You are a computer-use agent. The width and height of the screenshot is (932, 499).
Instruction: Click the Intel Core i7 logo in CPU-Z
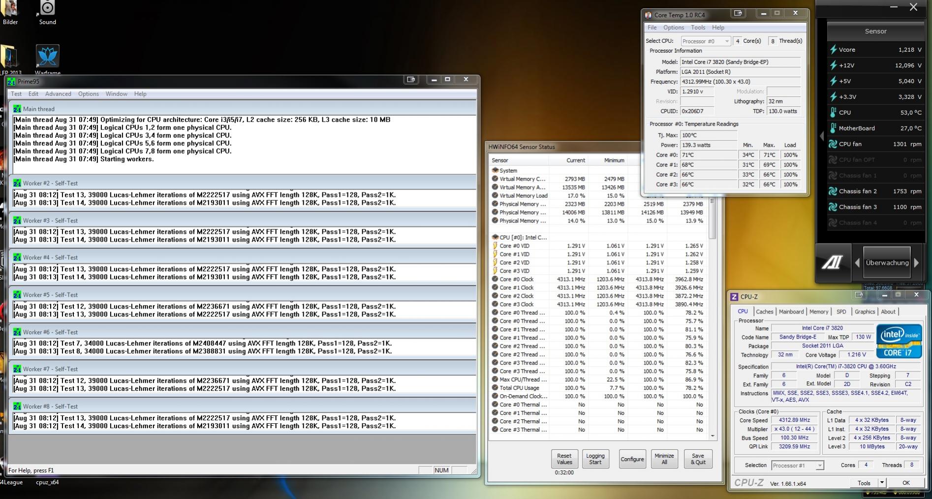[899, 341]
